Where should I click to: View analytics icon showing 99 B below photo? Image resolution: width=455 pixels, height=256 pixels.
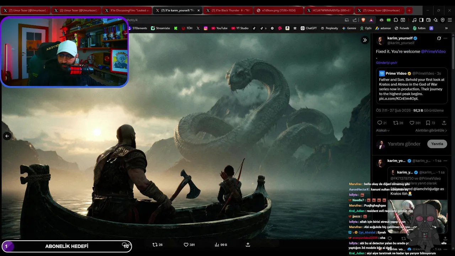click(x=221, y=245)
